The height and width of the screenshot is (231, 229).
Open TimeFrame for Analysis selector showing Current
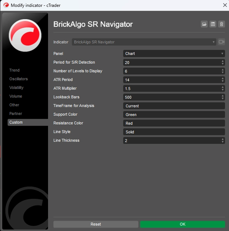(174, 106)
